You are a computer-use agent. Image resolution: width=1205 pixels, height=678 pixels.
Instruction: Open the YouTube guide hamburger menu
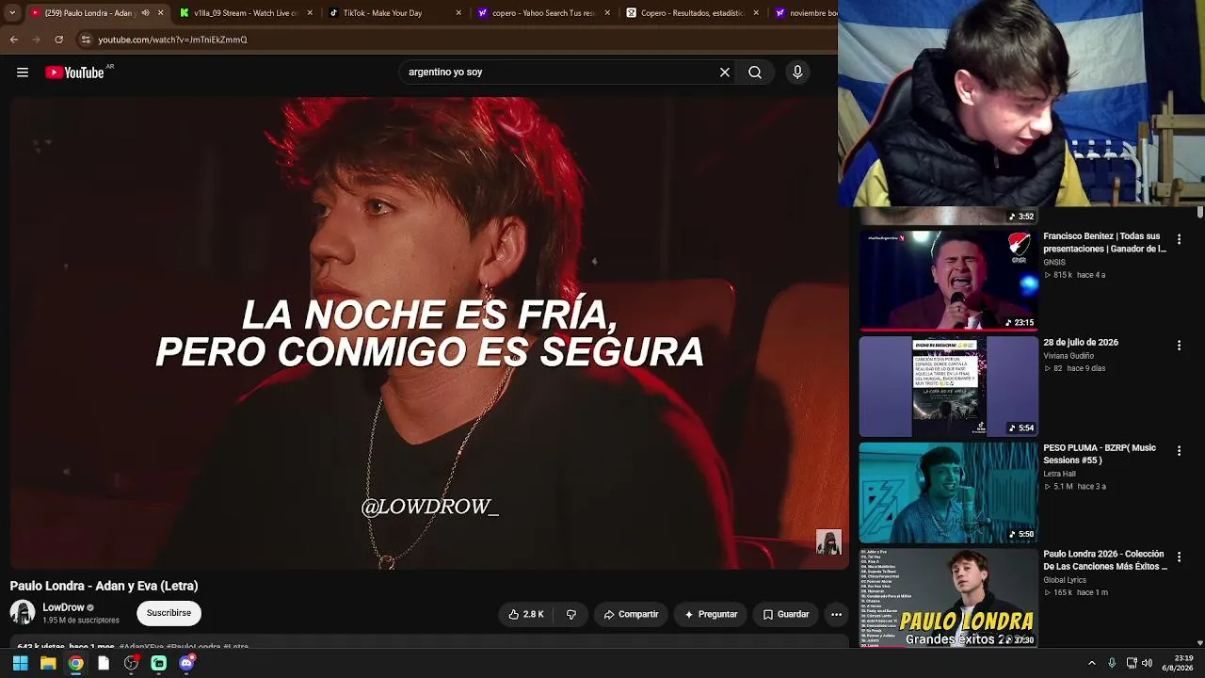click(x=23, y=73)
